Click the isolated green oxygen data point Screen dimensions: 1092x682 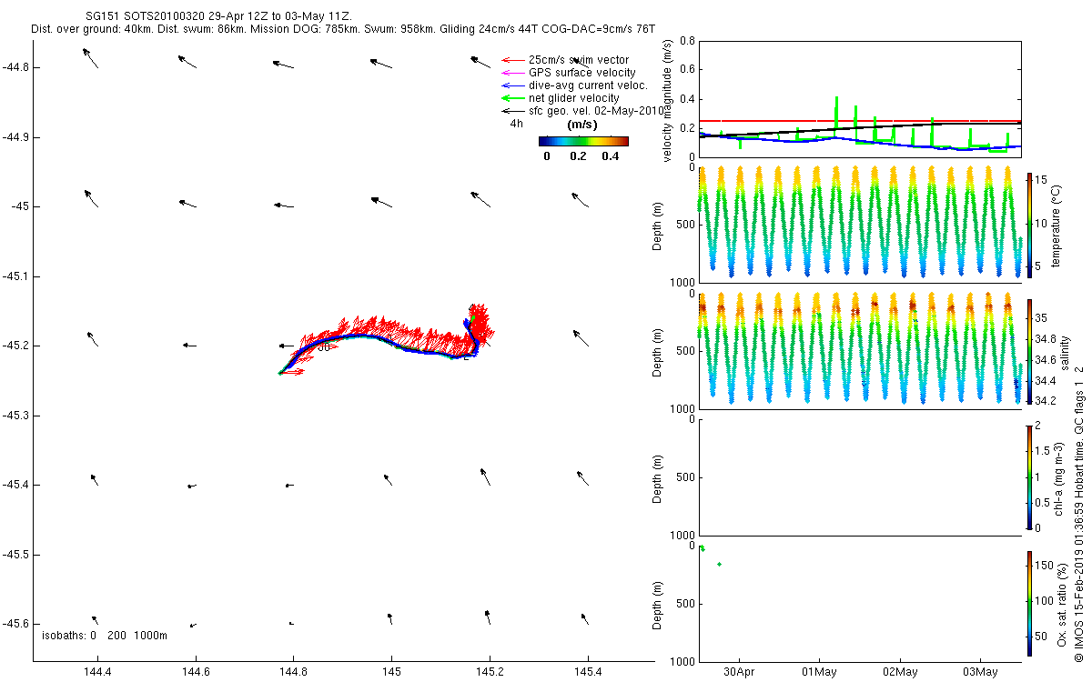(719, 565)
